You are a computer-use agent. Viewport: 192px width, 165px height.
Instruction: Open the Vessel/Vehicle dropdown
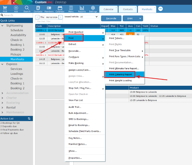(89, 17)
